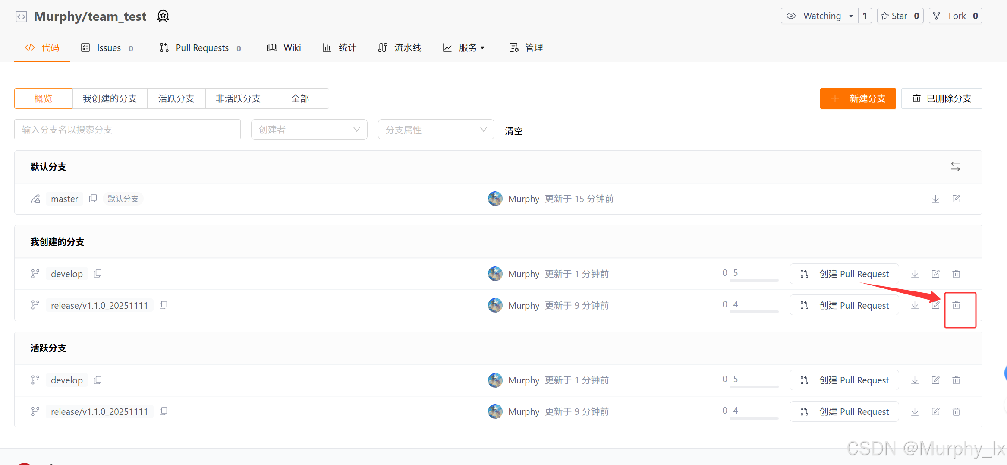Viewport: 1007px width, 465px height.
Task: Delete release/v1.1.0_20251111 under 活跃分支
Action: tap(956, 411)
